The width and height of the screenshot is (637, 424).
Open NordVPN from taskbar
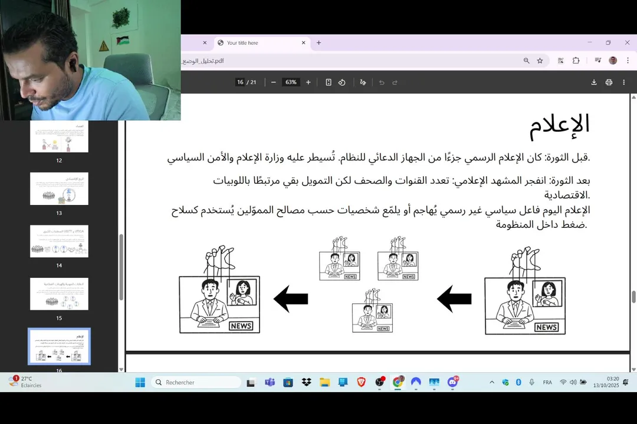416,382
